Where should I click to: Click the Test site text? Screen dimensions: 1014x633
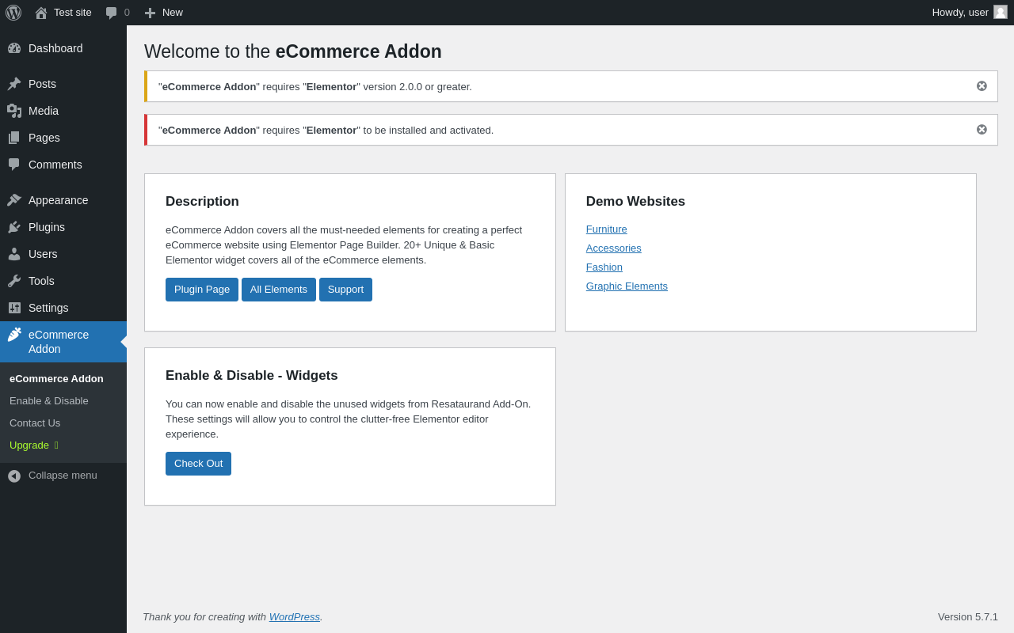[x=73, y=13]
